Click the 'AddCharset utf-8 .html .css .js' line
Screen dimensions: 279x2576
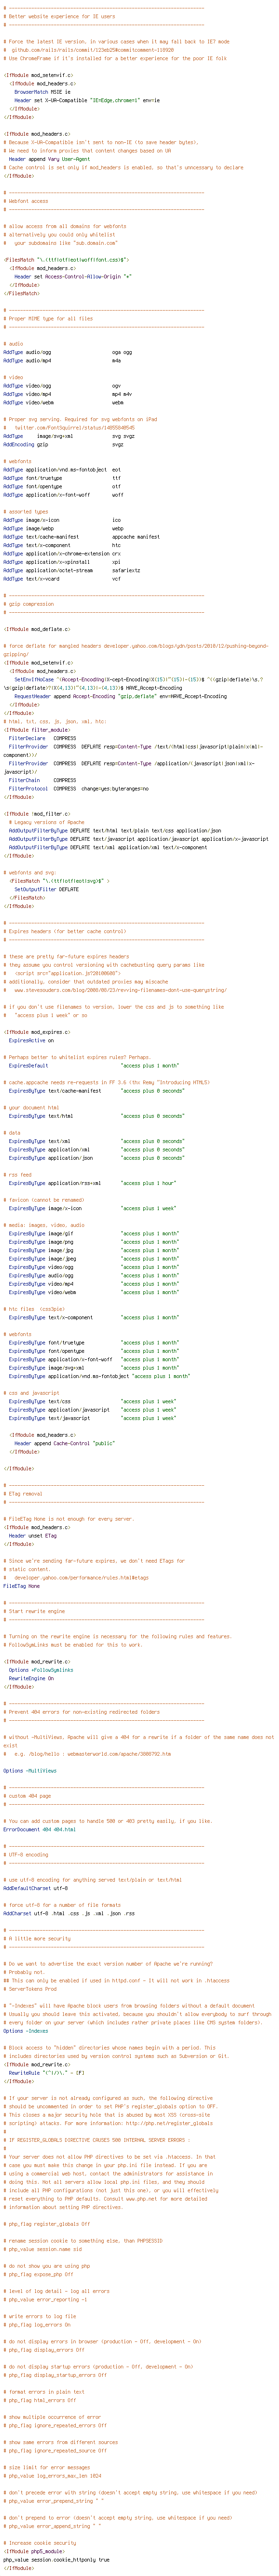pos(69,1913)
